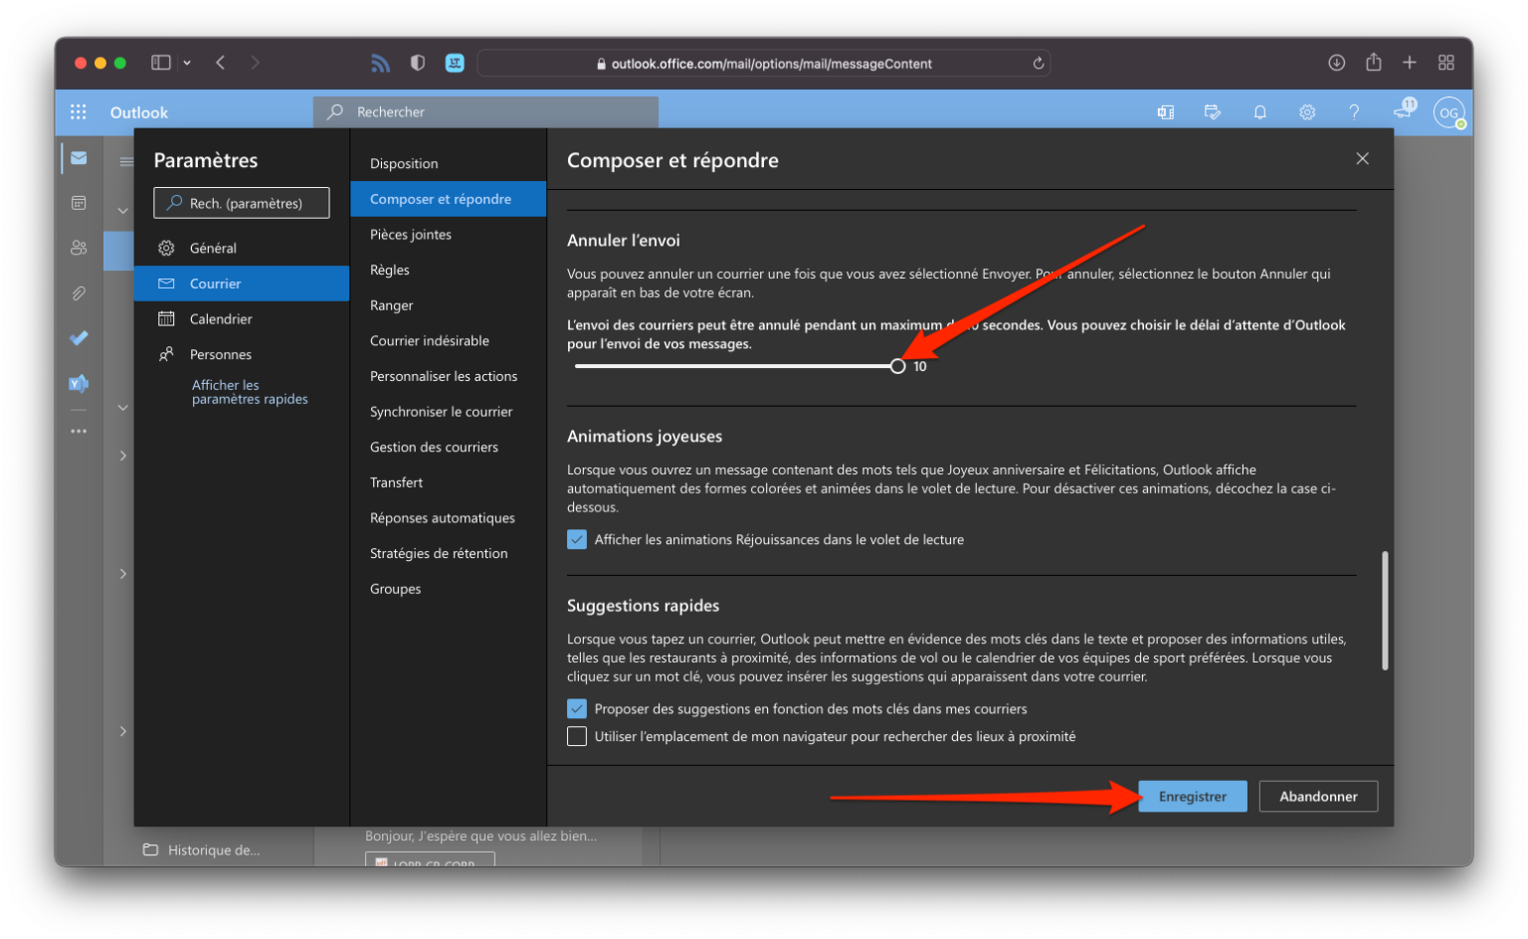Screen dimensions: 1528x939
Task: Click the Rech. (paramètres) search field
Action: tap(242, 203)
